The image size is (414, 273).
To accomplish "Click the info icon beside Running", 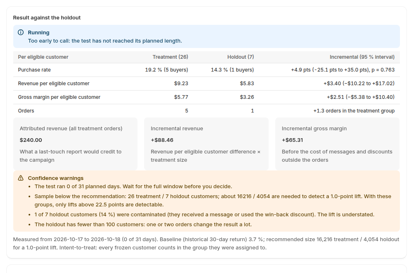I will (21, 32).
